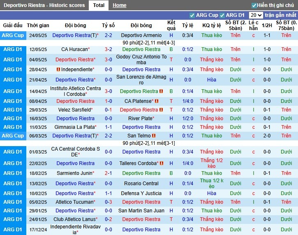Screen dimensions: 298x235
Task: Select Independiente Rivadavia team
Action: (x=76, y=230)
